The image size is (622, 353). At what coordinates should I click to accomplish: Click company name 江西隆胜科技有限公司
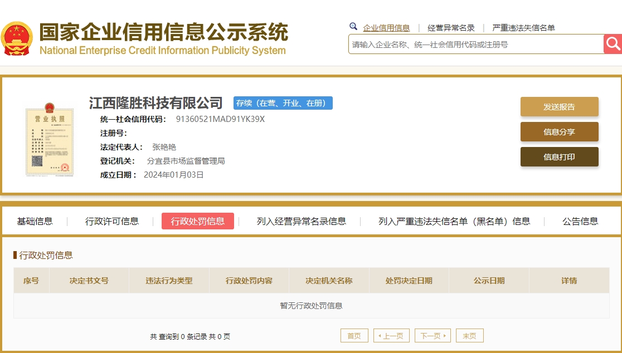click(156, 103)
